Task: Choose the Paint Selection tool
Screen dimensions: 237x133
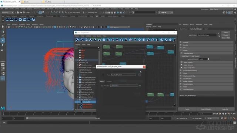Action: tap(3, 35)
